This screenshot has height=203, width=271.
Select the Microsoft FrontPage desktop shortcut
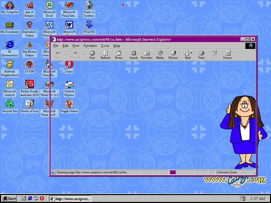tap(49, 27)
